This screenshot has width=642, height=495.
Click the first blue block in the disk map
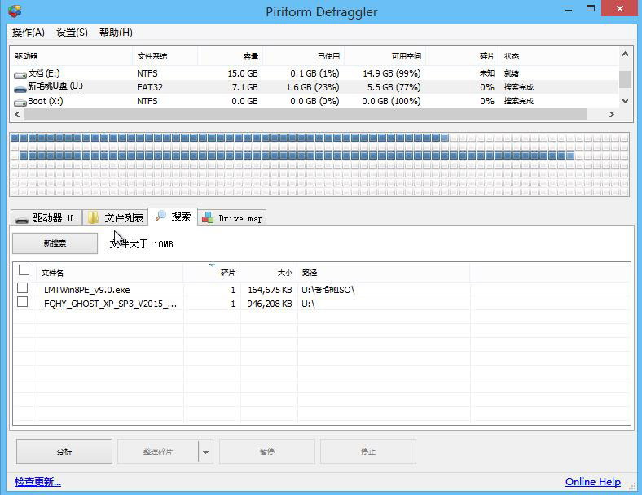[x=15, y=138]
